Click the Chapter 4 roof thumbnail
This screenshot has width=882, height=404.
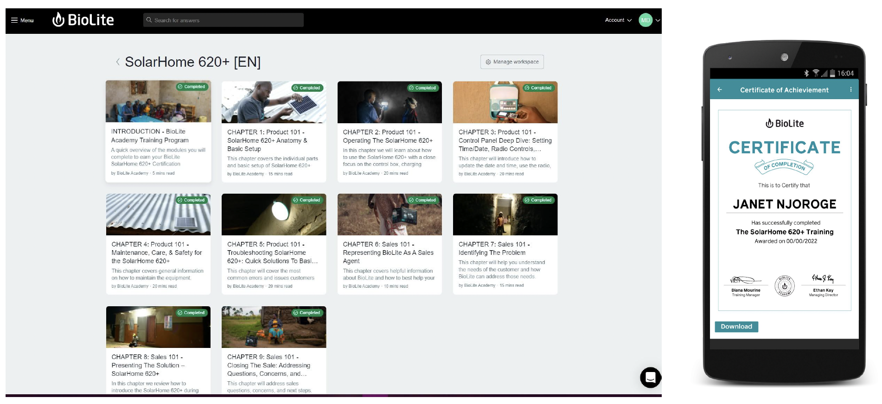coord(158,215)
